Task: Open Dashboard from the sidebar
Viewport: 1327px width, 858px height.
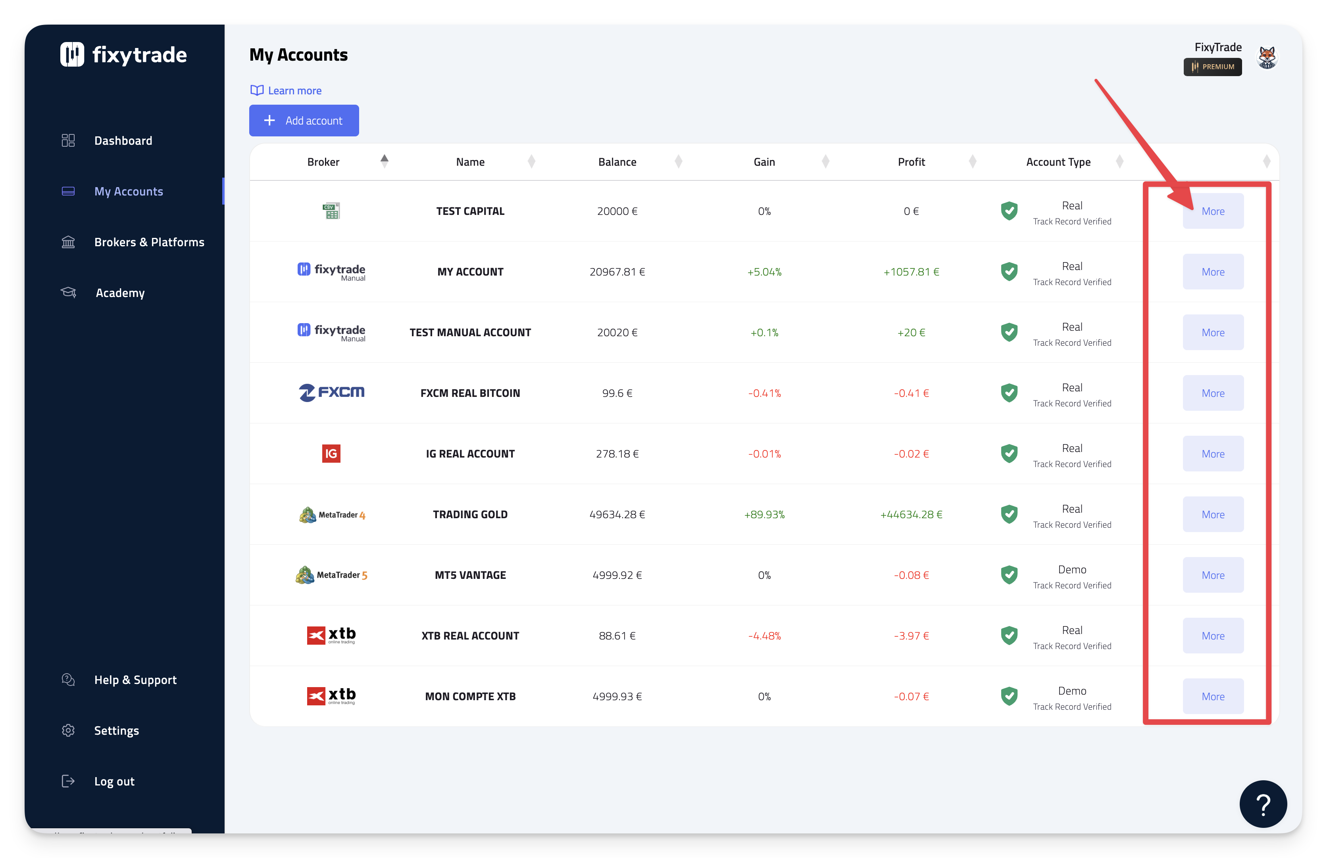Action: click(123, 140)
